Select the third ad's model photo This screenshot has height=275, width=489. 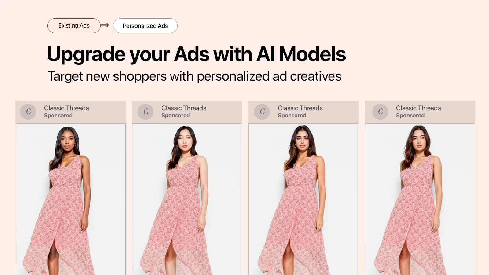pyautogui.click(x=303, y=199)
